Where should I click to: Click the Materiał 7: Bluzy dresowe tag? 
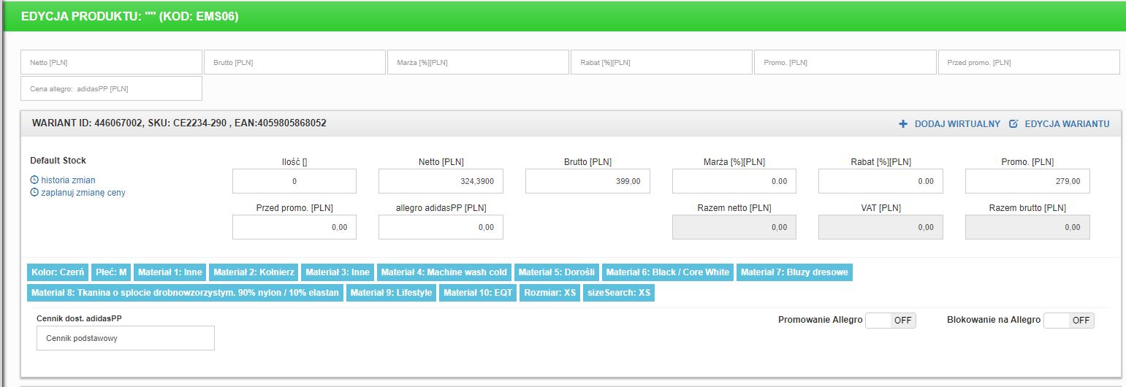click(794, 272)
